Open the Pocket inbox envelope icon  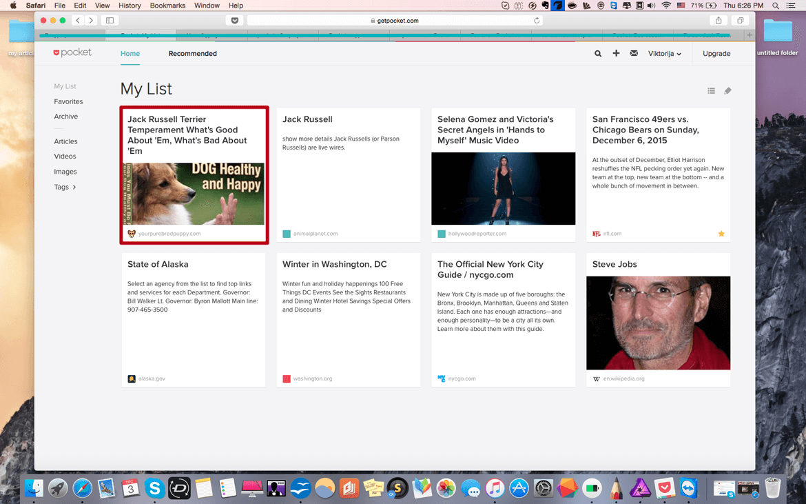click(x=634, y=53)
